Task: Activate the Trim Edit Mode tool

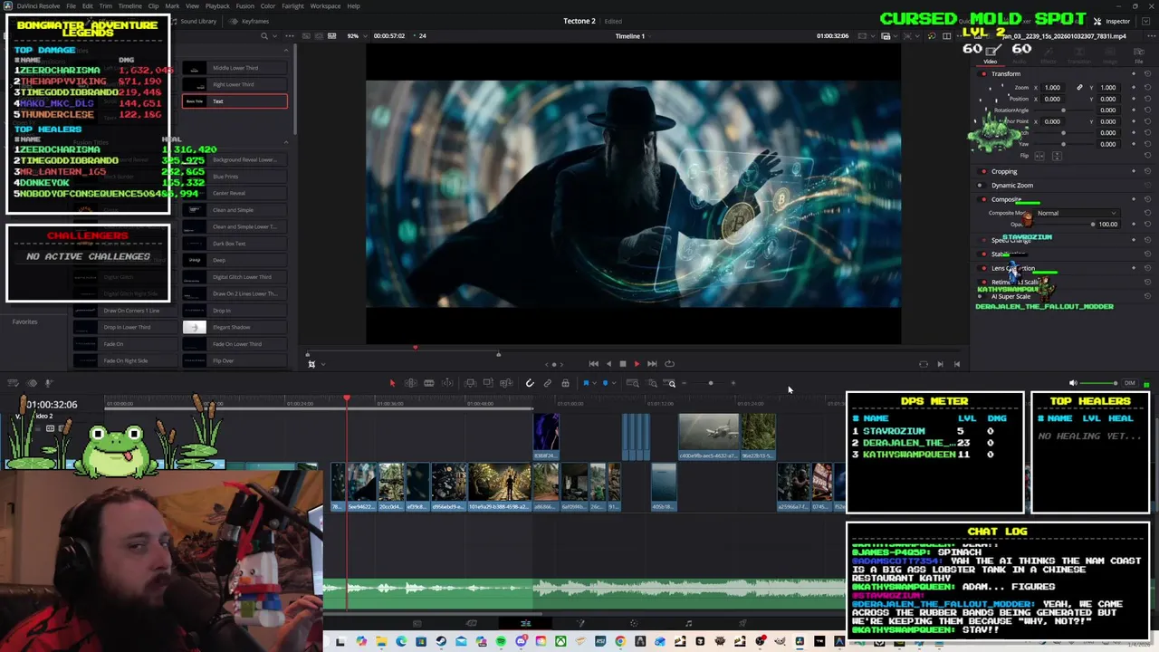Action: coord(410,383)
